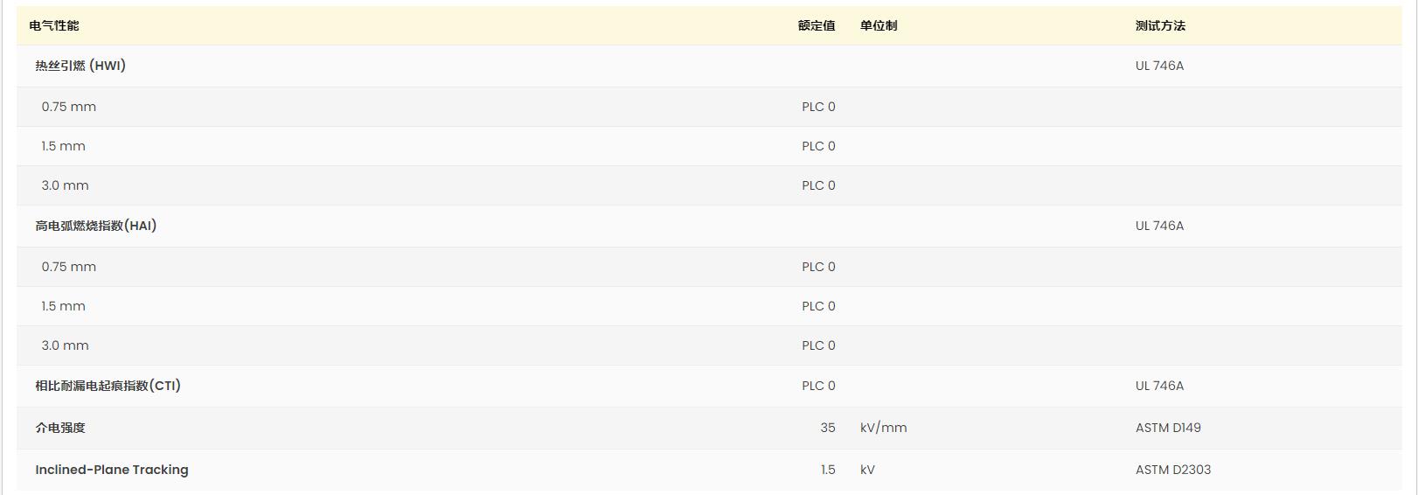
Task: Select UL 746A in the HWI row
Action: [x=1159, y=66]
